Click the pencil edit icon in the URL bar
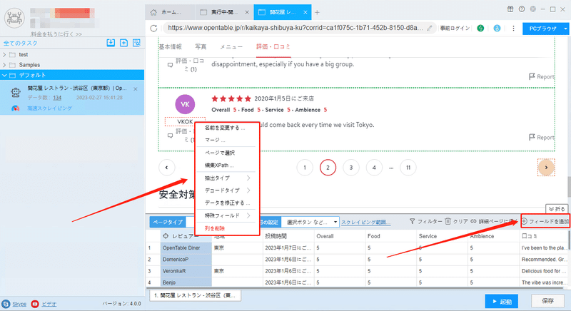This screenshot has height=311, width=571. pos(430,28)
